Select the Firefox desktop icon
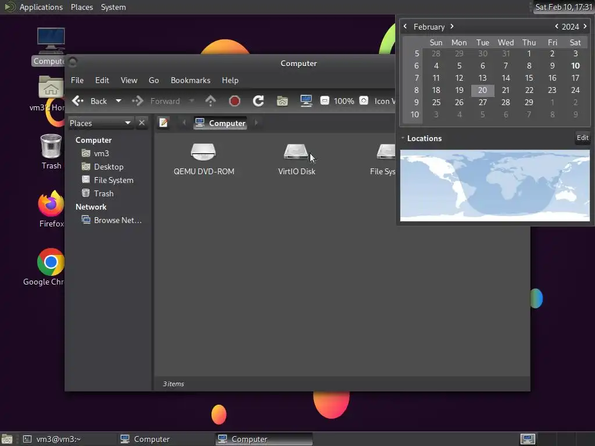Viewport: 595px width, 446px height. click(51, 209)
